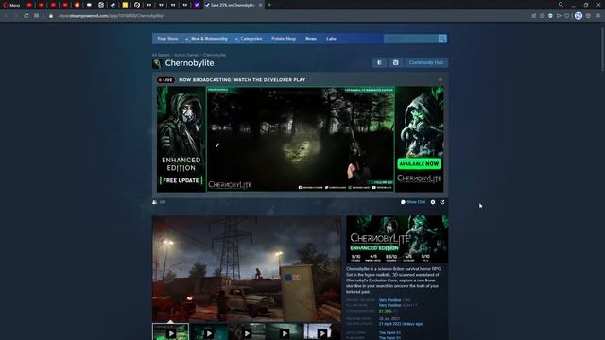605x340 pixels.
Task: Click the main game screenshot
Action: coord(247,268)
